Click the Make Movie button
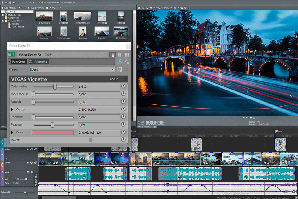 pos(50,2)
